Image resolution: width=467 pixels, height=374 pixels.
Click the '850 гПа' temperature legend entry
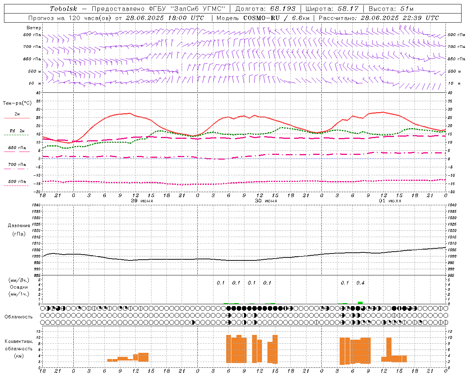(x=17, y=149)
